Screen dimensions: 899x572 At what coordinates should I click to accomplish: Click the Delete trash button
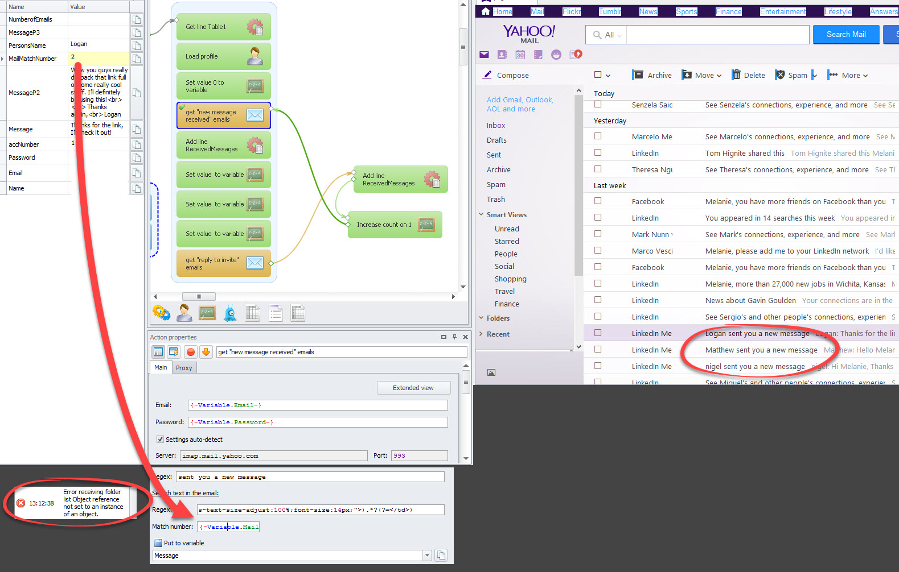(748, 75)
